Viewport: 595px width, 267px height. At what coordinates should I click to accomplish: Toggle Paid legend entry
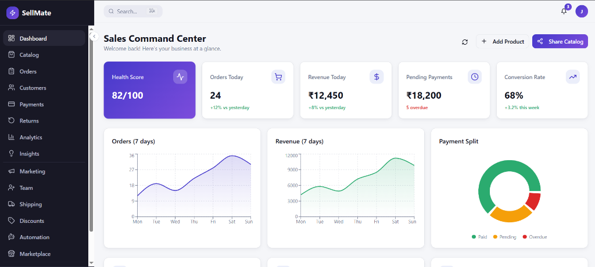[479, 237]
